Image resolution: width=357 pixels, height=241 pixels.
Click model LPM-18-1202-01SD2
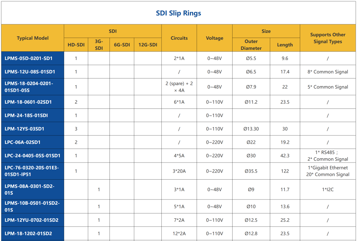[28, 233]
